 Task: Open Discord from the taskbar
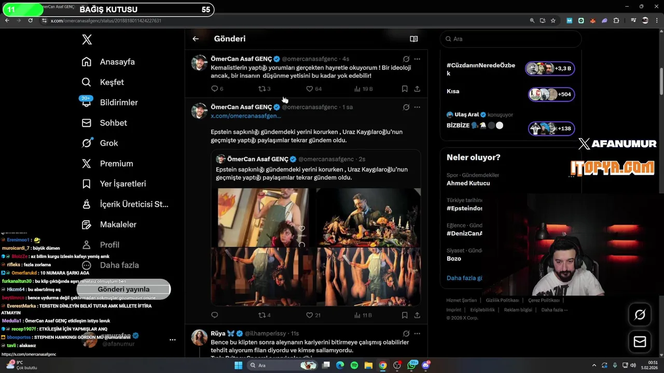pos(426,365)
